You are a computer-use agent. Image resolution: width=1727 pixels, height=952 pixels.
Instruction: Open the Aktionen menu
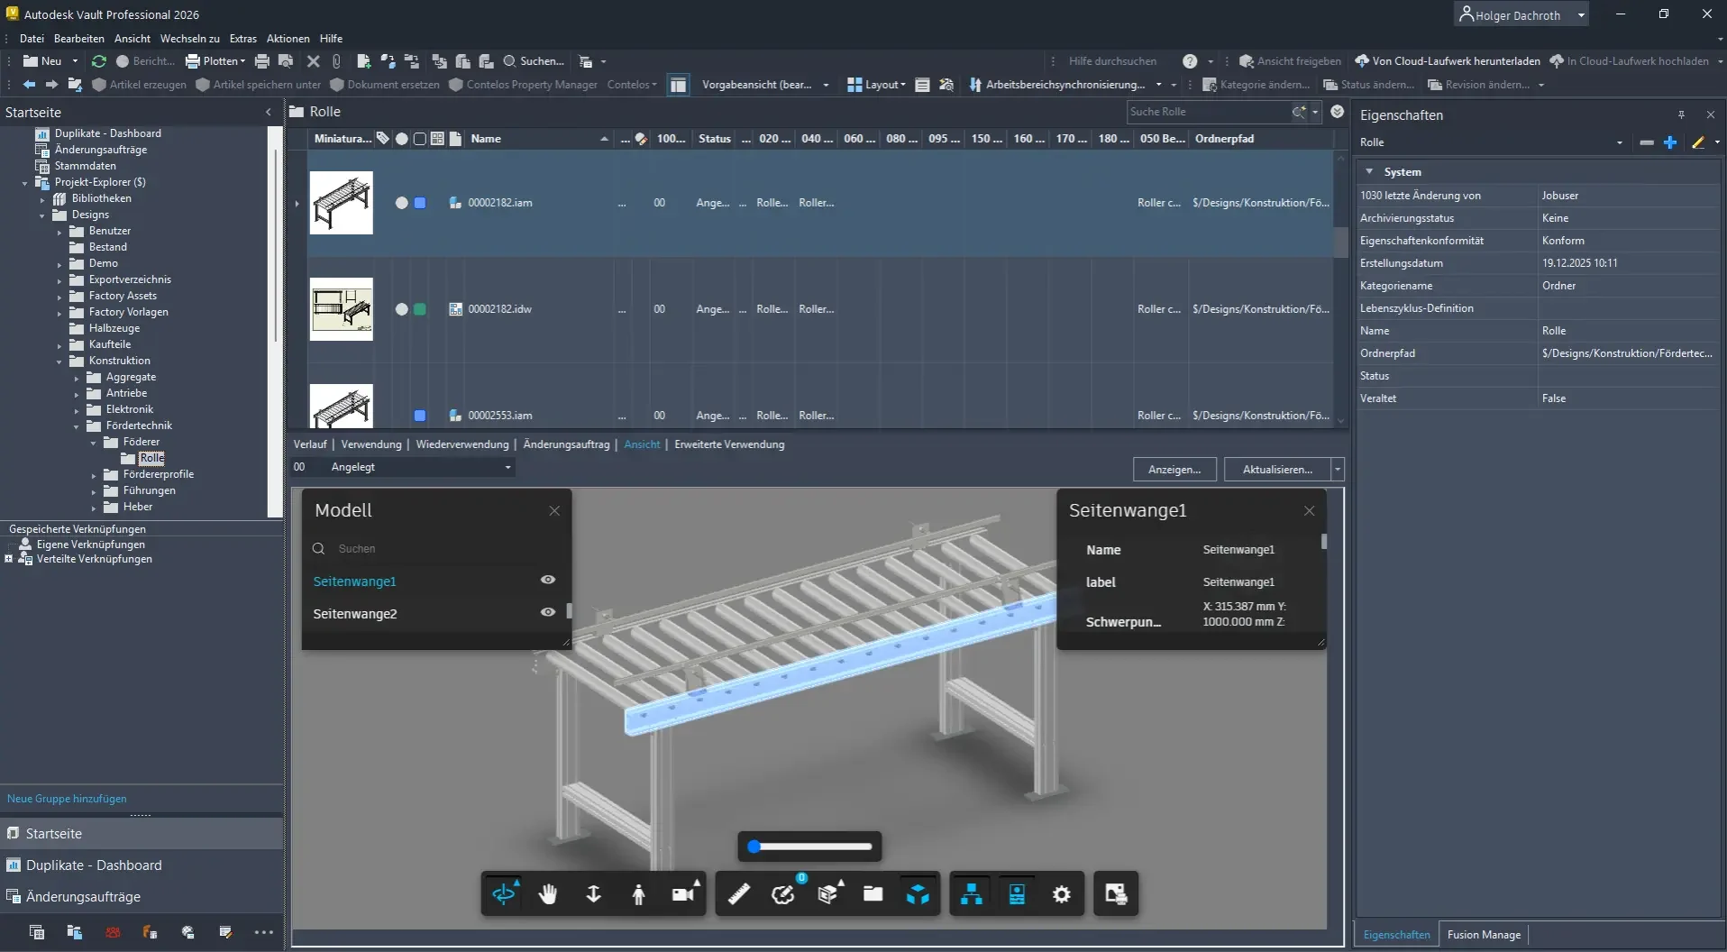pyautogui.click(x=288, y=39)
